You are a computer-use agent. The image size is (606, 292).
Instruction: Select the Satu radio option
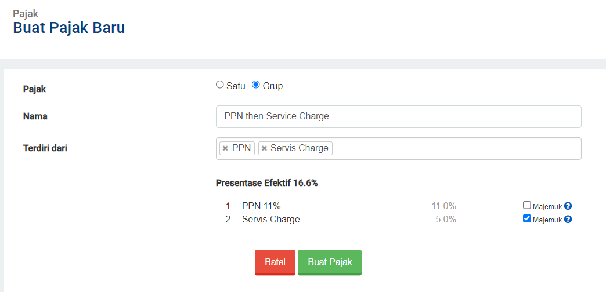pos(219,85)
